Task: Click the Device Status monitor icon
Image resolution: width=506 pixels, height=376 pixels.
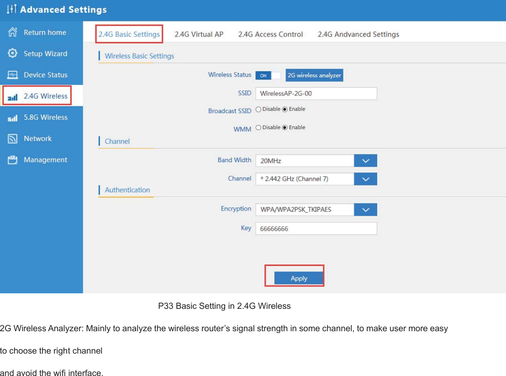Action: tap(13, 75)
